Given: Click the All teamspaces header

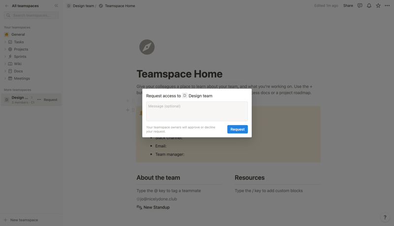Looking at the screenshot, I should 26,6.
